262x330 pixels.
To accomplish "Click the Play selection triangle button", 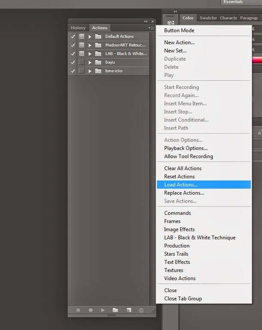I will (103, 310).
